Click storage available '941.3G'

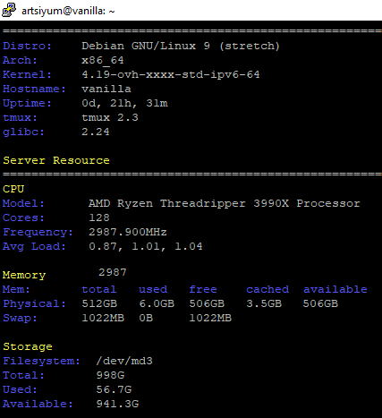pos(117,404)
